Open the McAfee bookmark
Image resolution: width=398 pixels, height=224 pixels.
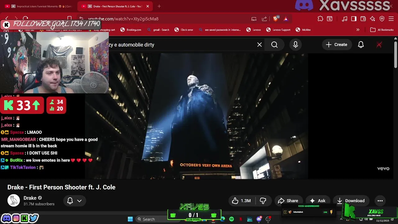pos(303,30)
